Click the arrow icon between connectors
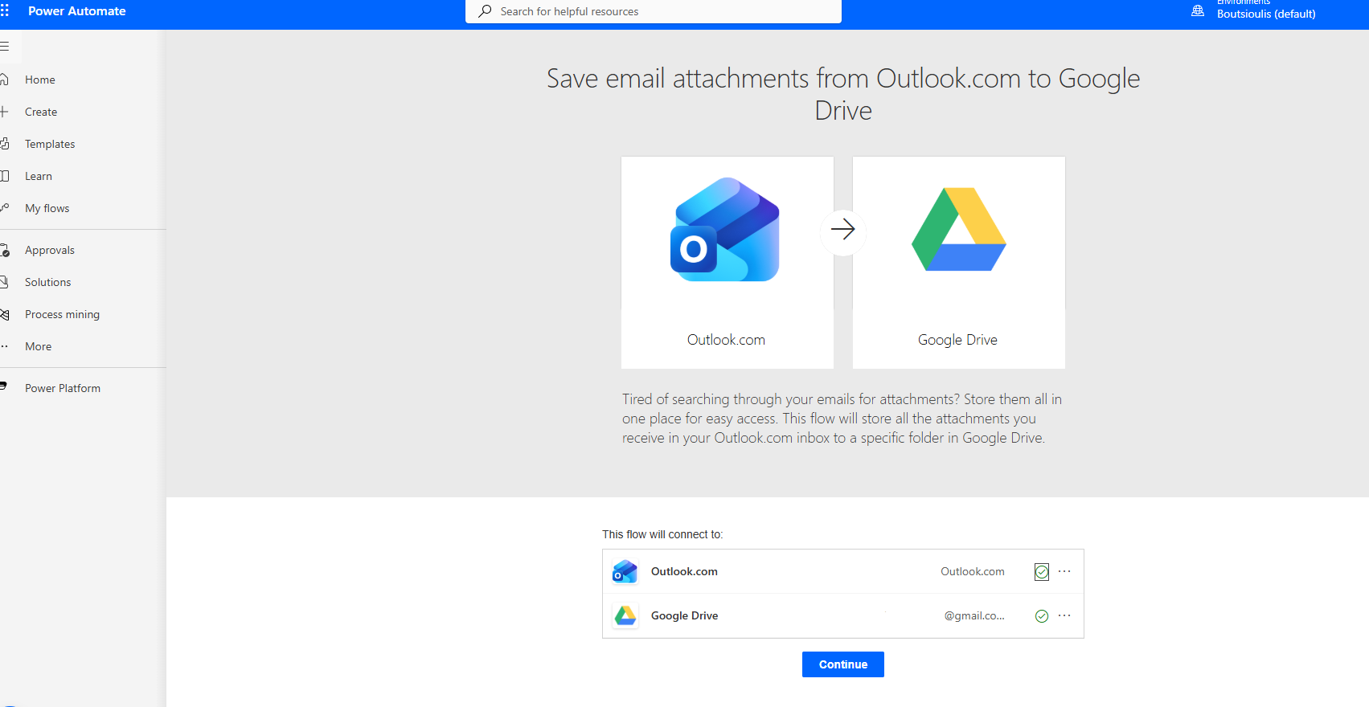Image resolution: width=1369 pixels, height=707 pixels. [842, 230]
